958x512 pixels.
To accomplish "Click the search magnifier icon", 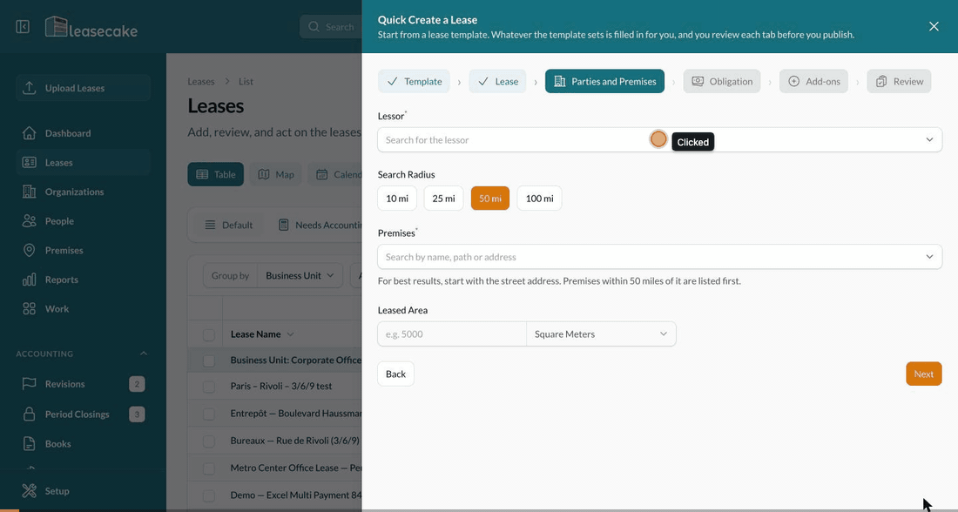I will (x=314, y=27).
